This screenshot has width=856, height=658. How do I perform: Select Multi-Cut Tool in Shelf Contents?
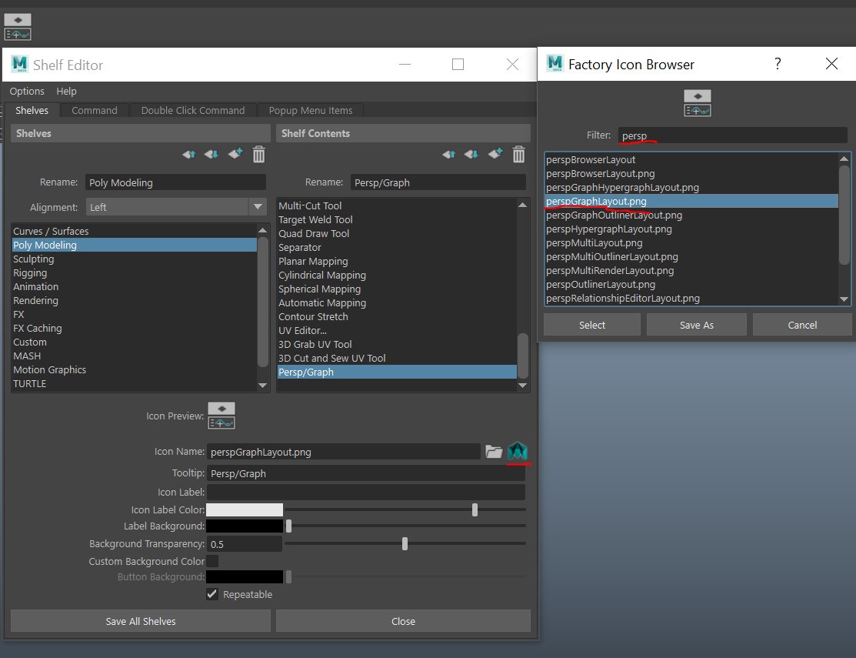396,205
